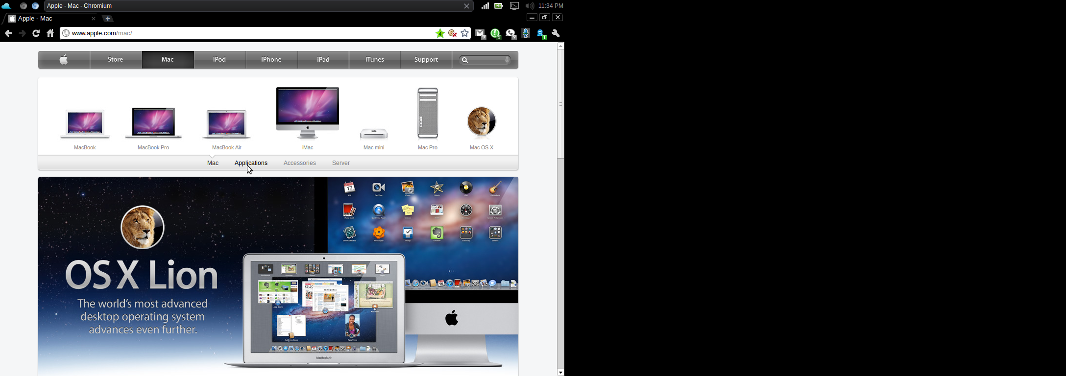
Task: Open a new browser tab
Action: click(x=108, y=19)
